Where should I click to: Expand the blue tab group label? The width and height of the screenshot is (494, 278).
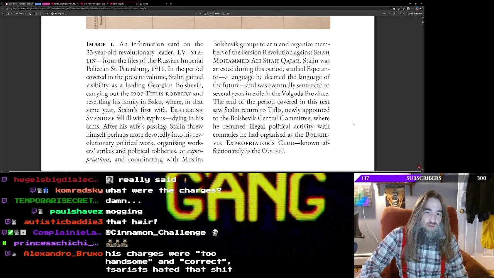[x=38, y=3]
